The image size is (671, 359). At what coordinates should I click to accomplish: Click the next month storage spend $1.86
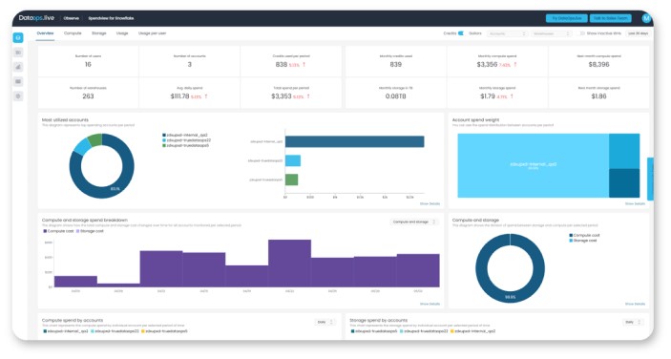pos(598,96)
